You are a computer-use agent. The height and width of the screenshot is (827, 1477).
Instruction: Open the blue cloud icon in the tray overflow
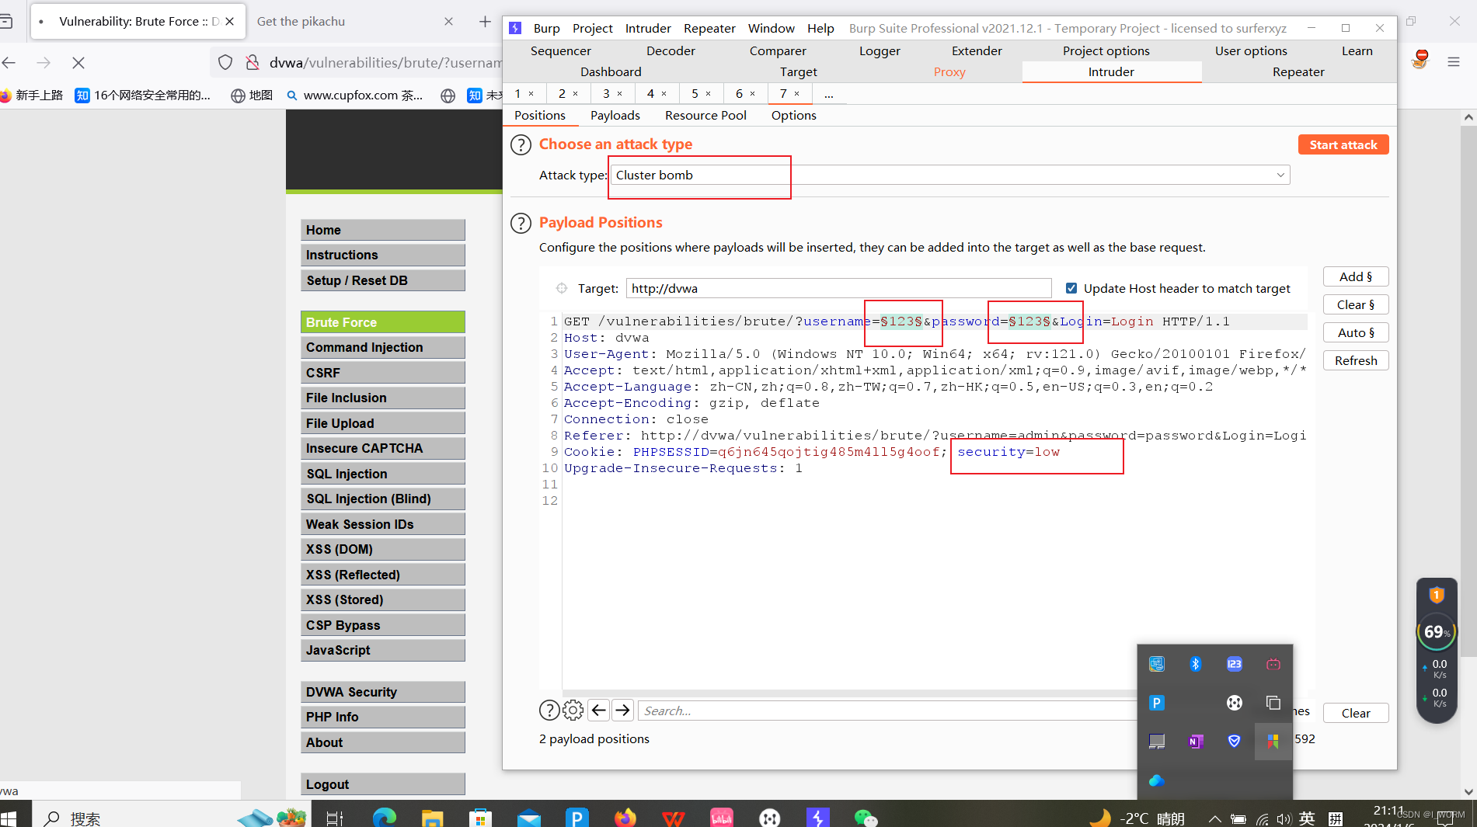[x=1157, y=780]
